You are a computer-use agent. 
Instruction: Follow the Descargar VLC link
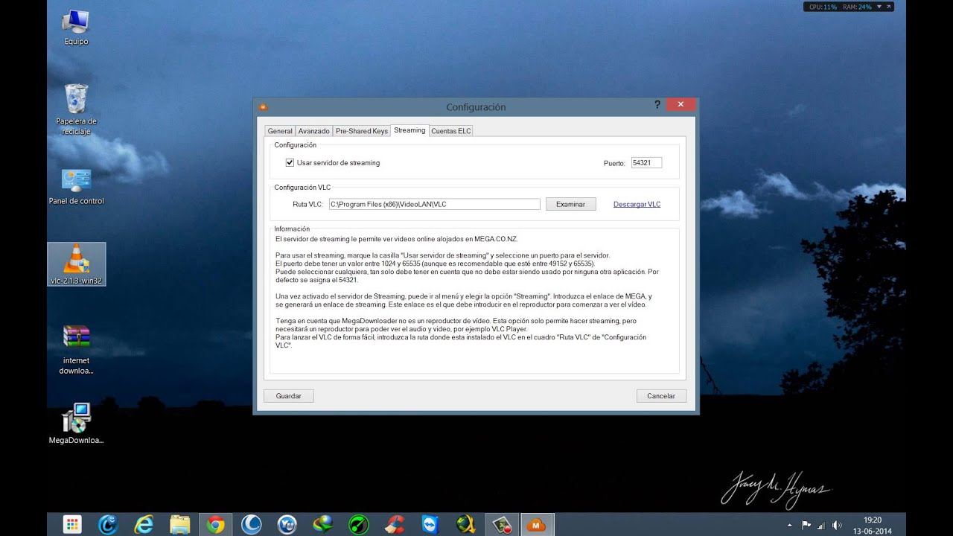637,204
